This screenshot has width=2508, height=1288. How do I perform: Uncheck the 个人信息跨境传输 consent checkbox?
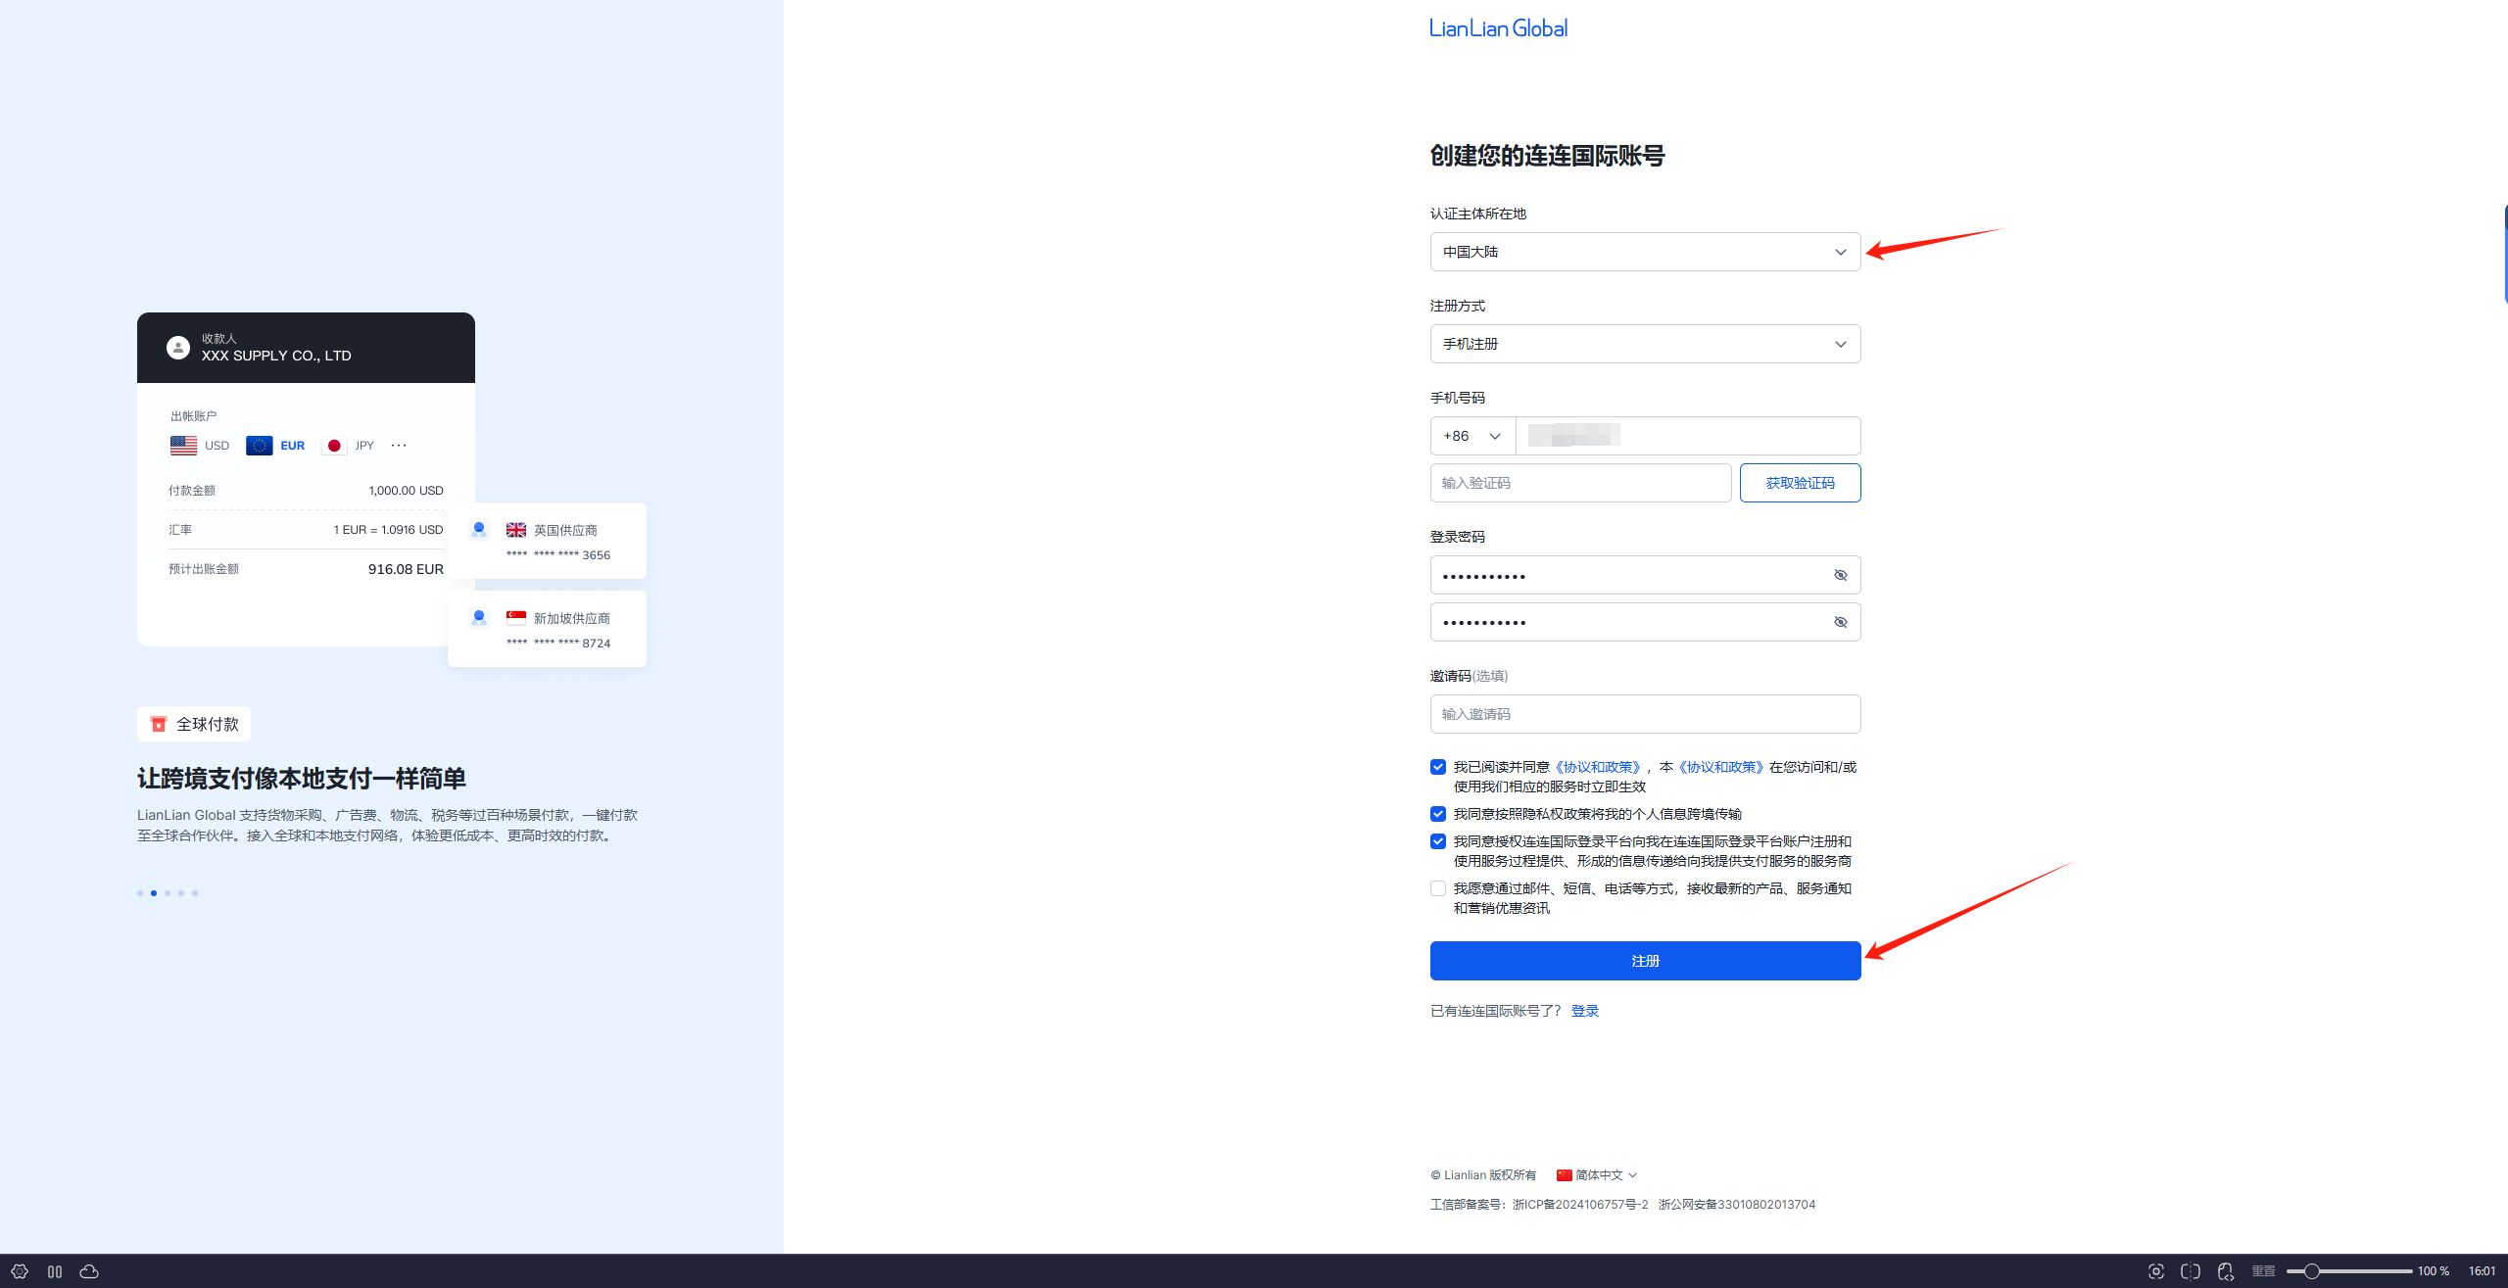1438,814
